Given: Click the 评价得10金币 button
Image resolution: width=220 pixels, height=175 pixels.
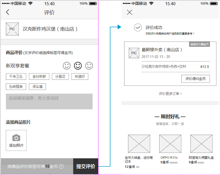Looking at the screenshot, I should [196, 79].
